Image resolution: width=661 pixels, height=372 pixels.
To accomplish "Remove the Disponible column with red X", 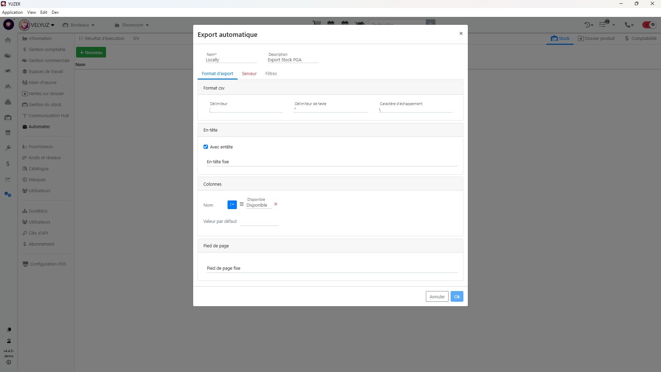I will 276,204.
